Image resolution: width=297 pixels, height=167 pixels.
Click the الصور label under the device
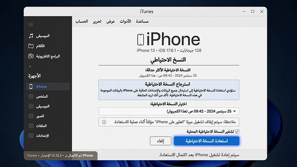click(x=40, y=116)
